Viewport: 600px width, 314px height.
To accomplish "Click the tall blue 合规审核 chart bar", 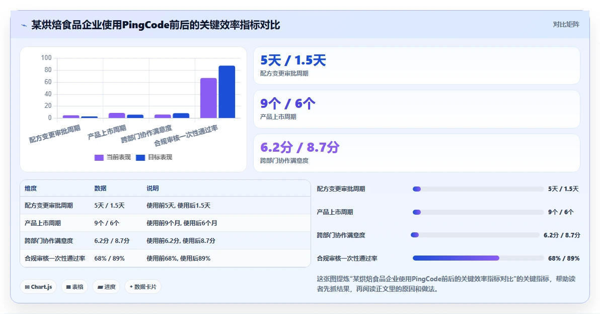I will pos(227,92).
